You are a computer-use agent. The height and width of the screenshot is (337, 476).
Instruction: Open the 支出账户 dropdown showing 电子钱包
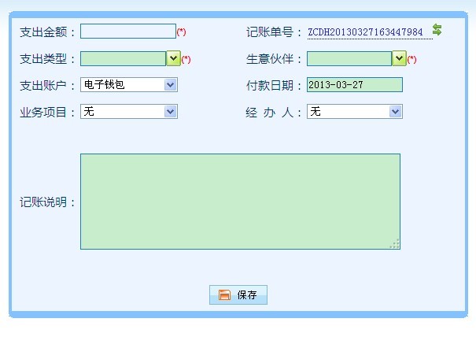129,85
